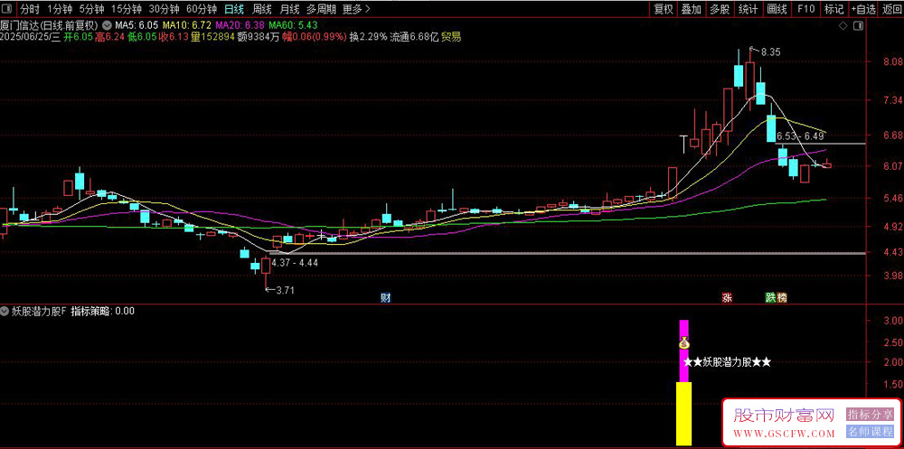Click the red 涨 marker below chart
Image resolution: width=904 pixels, height=449 pixels.
point(727,298)
